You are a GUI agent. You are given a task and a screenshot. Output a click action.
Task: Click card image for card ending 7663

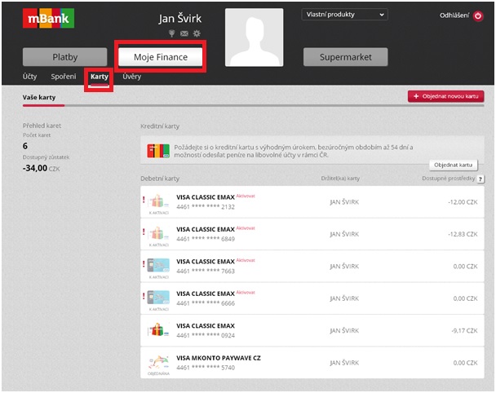pyautogui.click(x=158, y=265)
